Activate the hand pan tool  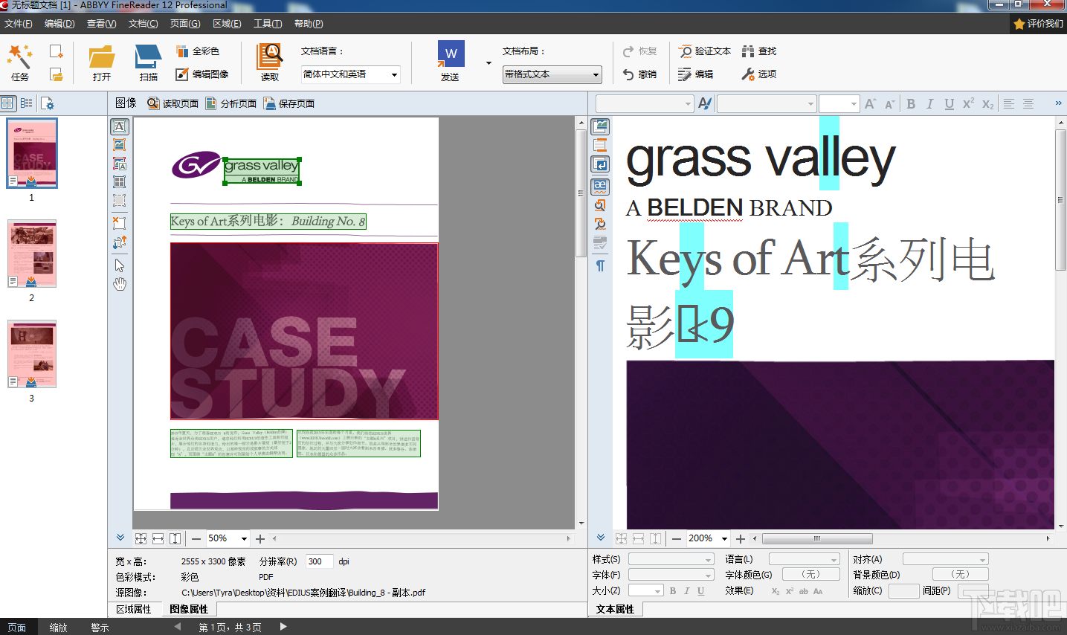[119, 283]
